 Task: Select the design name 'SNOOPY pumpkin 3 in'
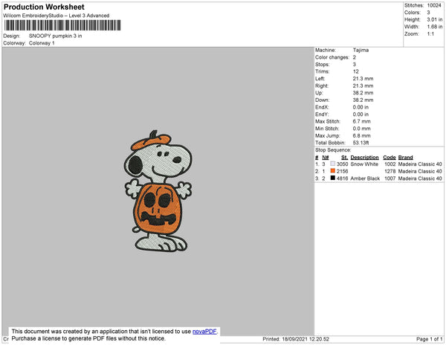click(56, 36)
